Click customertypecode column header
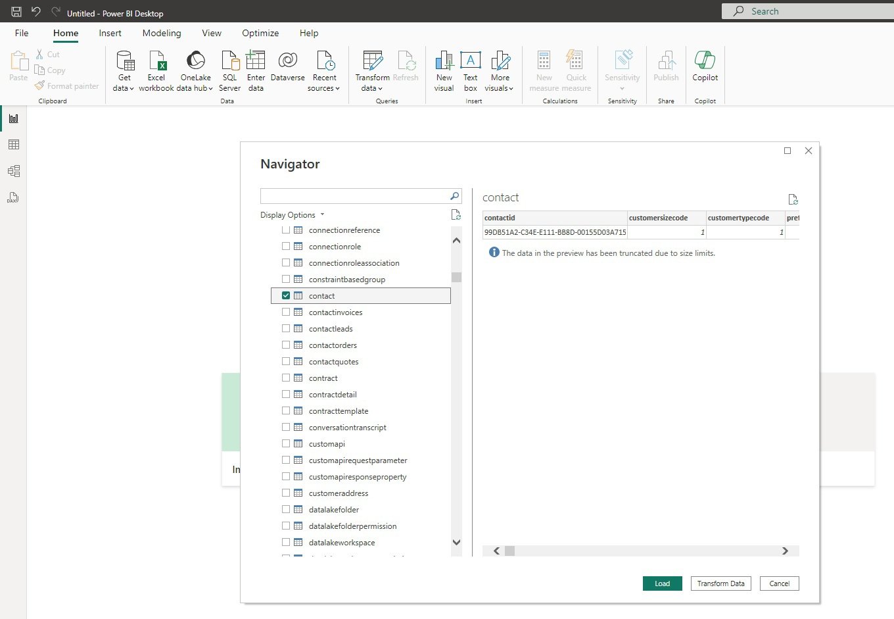Screen dimensions: 894x619 pyautogui.click(x=745, y=218)
